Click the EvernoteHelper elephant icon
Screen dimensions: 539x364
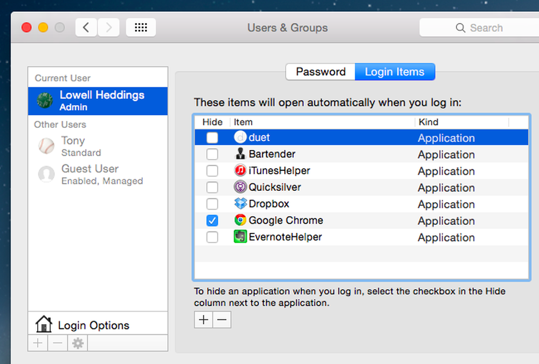[x=240, y=237]
